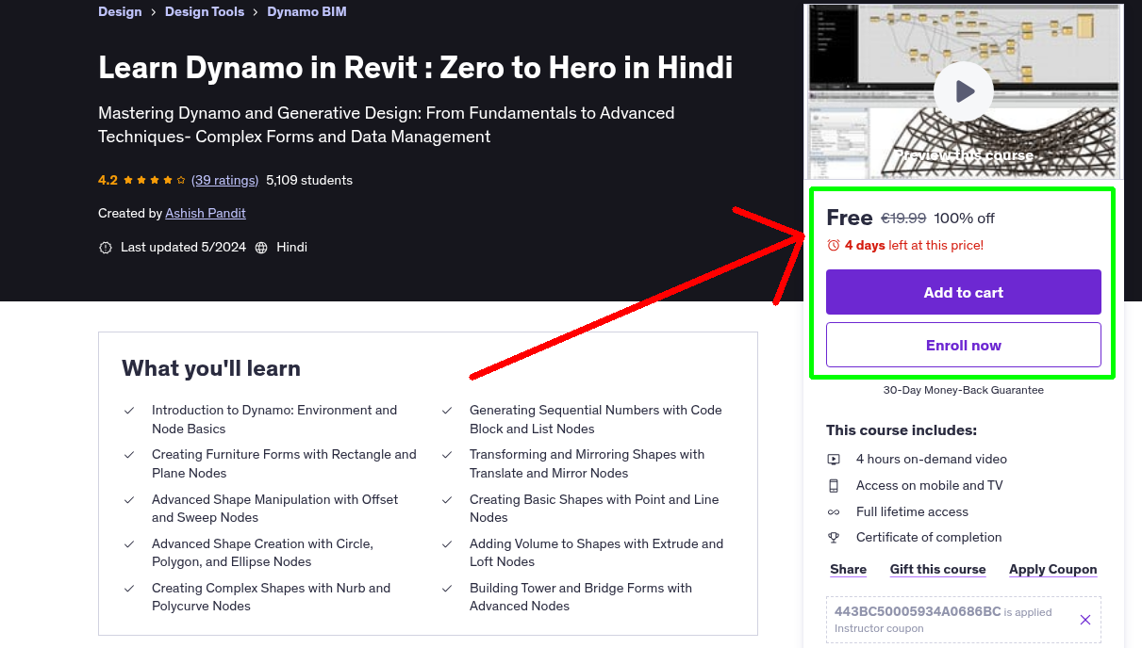Click the badge icon next to Last updated

[x=106, y=248]
